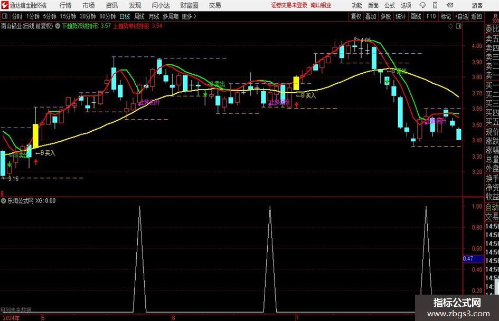Click the 证券交易未登录 login link
The height and width of the screenshot is (321, 499).
[289, 5]
